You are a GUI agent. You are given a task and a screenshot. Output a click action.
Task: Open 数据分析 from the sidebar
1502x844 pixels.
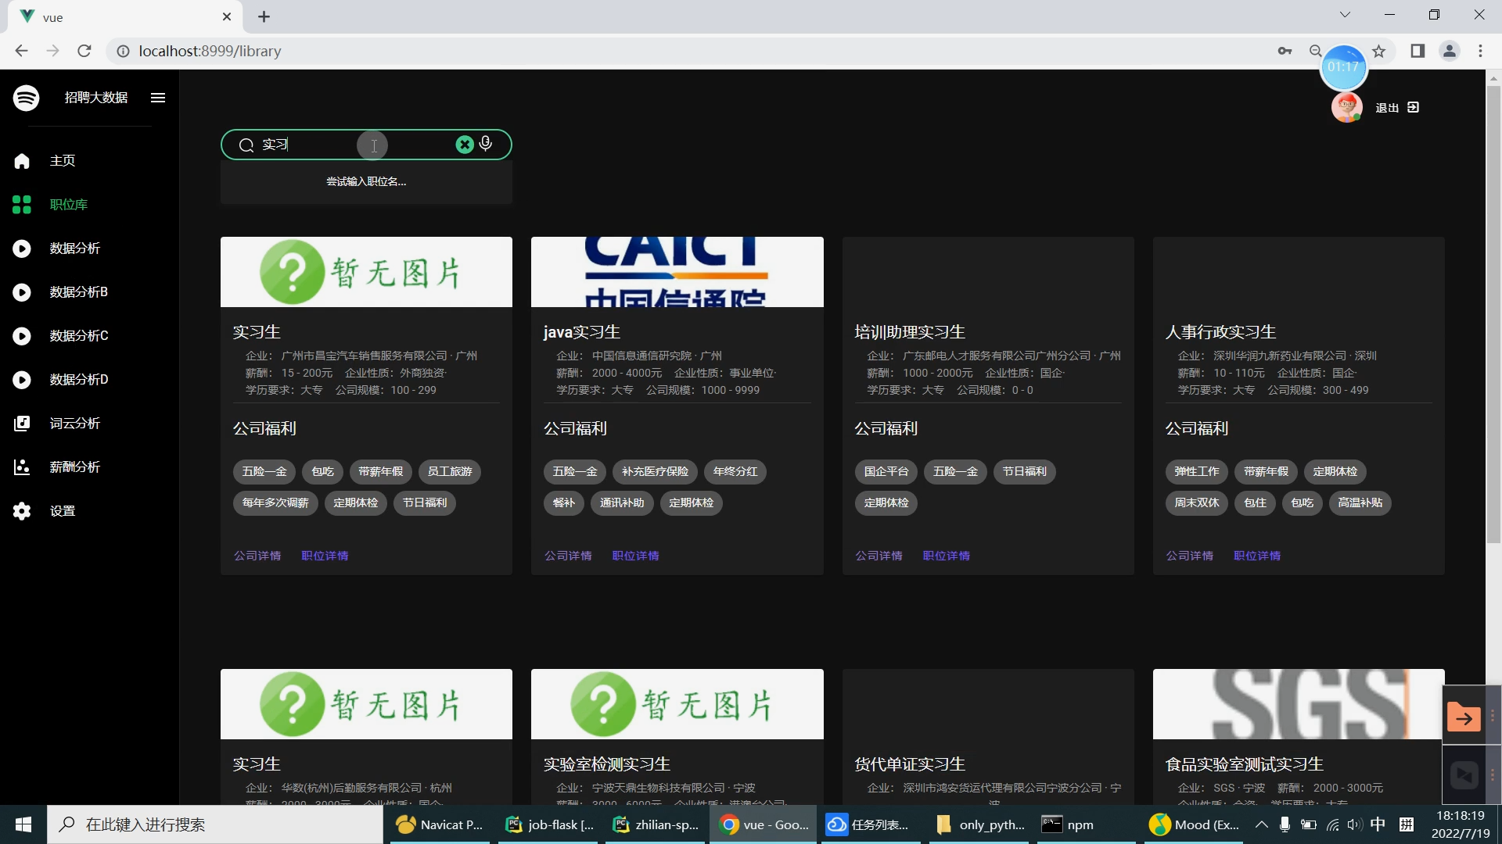click(x=22, y=248)
